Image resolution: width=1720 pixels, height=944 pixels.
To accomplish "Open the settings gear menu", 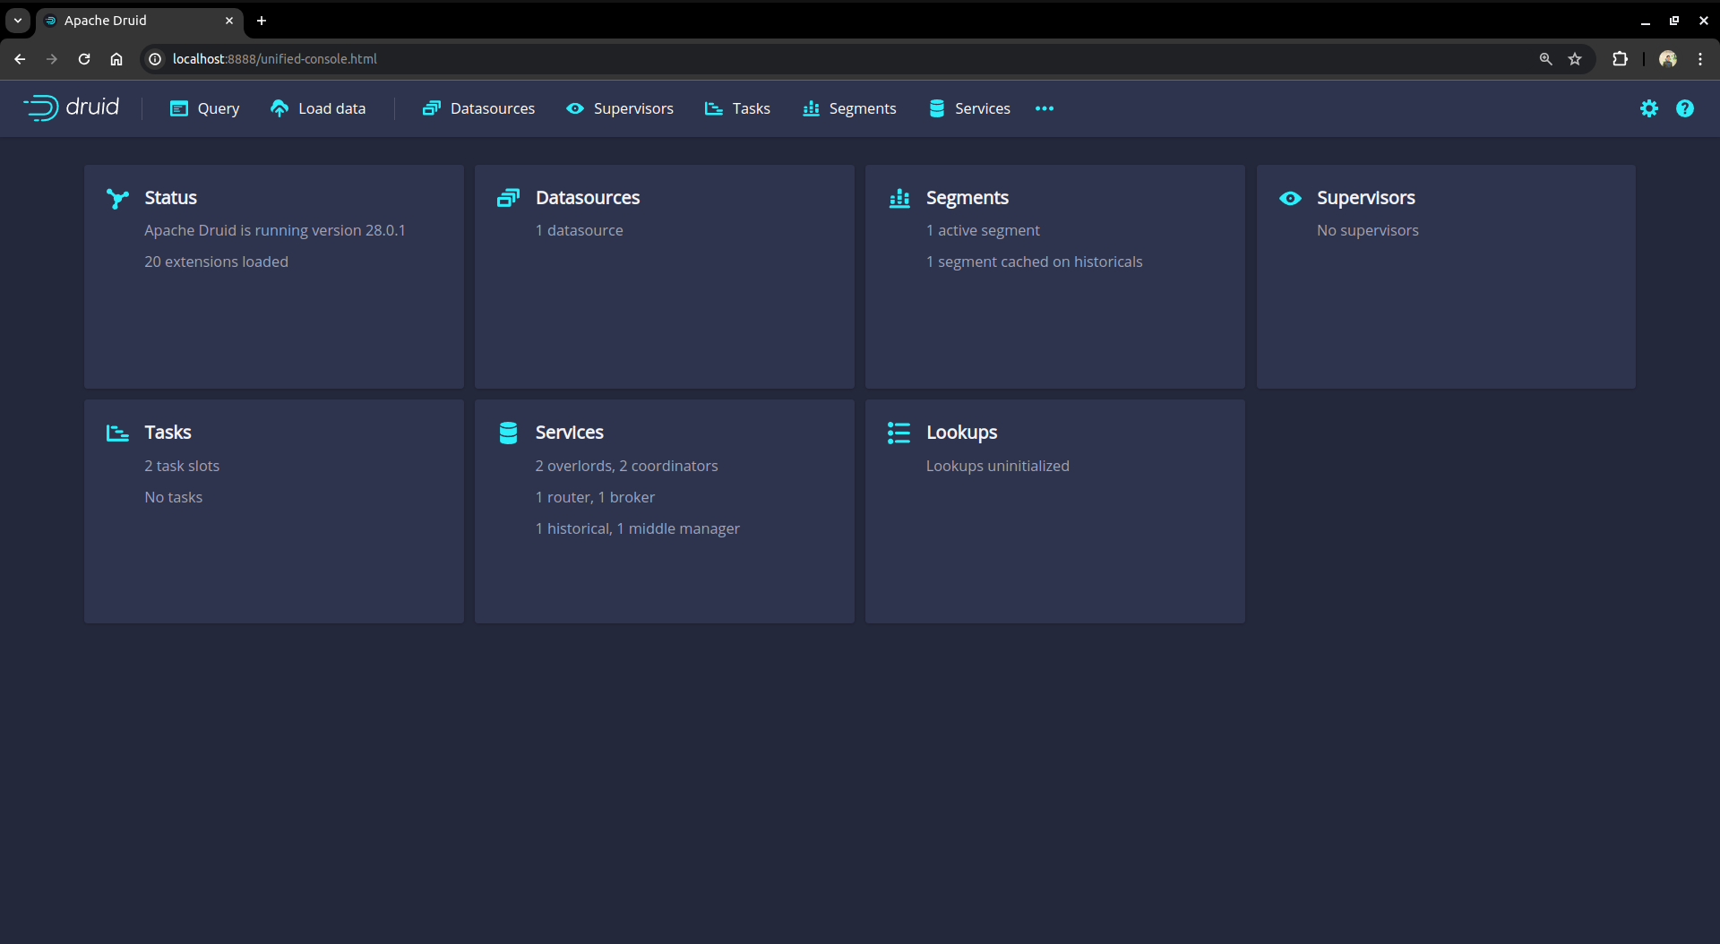I will point(1648,108).
